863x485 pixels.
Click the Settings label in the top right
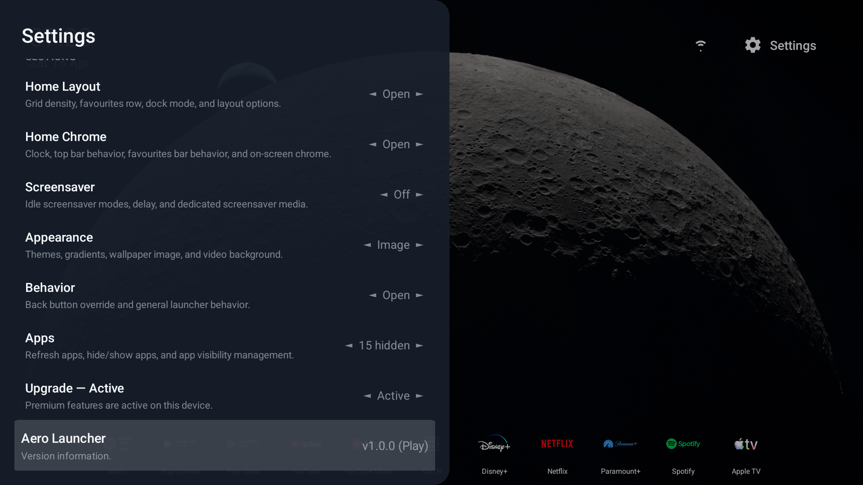pos(793,45)
